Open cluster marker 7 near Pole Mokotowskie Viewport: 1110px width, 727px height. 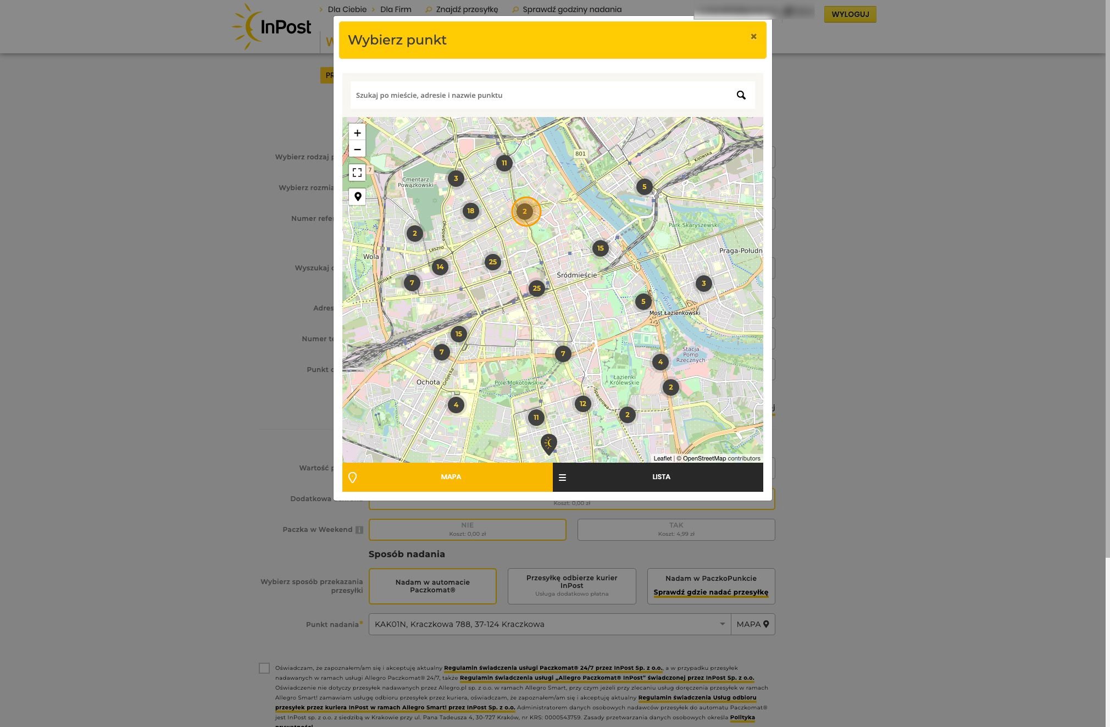click(x=563, y=354)
